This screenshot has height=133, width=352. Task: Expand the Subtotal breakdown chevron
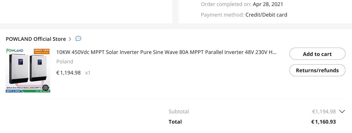click(x=342, y=112)
